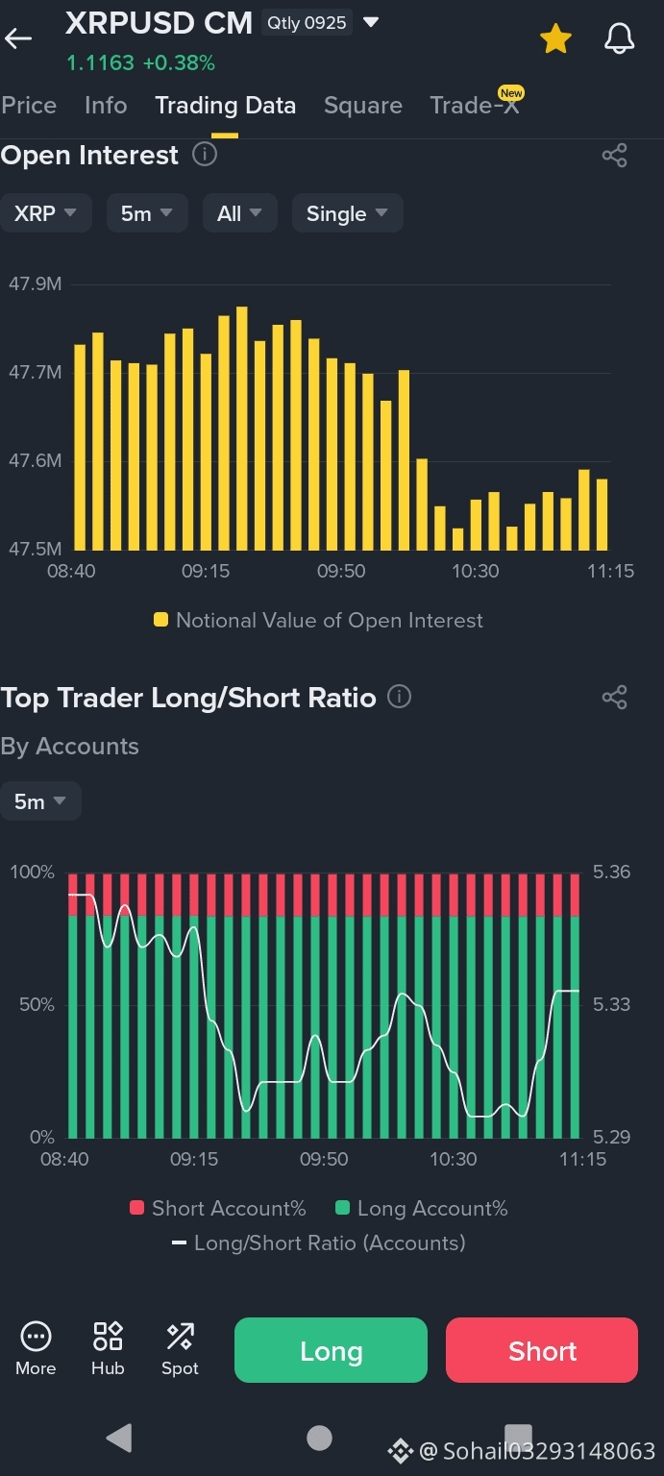Toggle the yellow favorite star
664x1476 pixels.
pyautogui.click(x=555, y=39)
